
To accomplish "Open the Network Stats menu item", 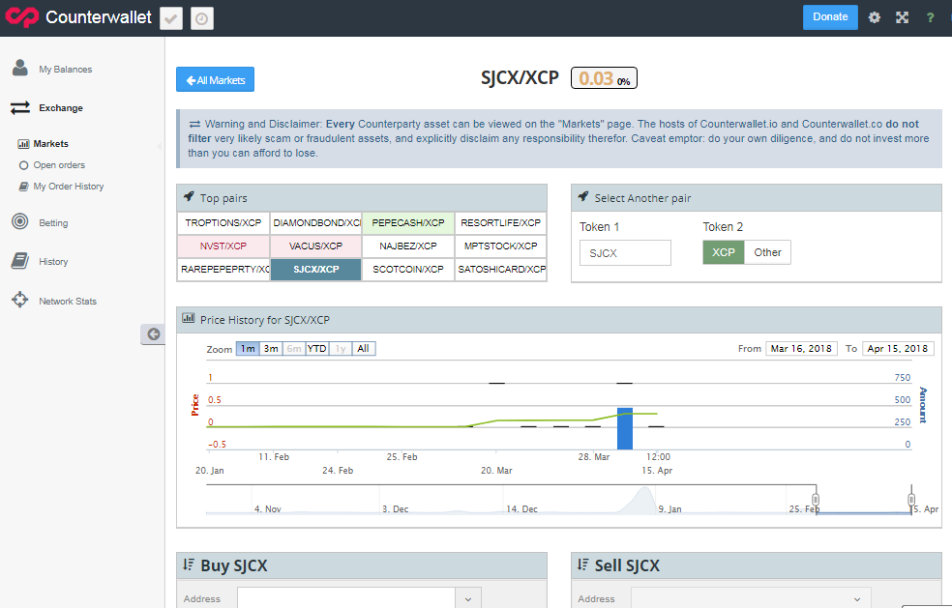I will click(x=68, y=301).
